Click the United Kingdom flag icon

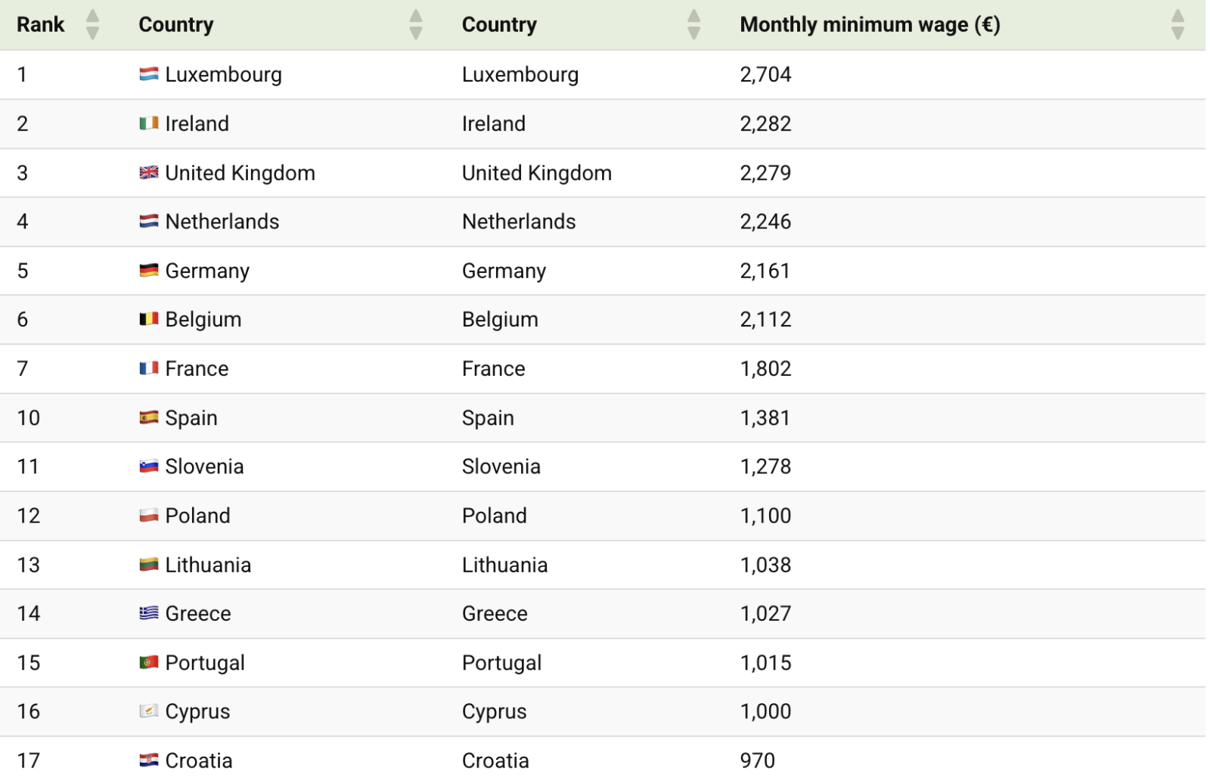[149, 172]
